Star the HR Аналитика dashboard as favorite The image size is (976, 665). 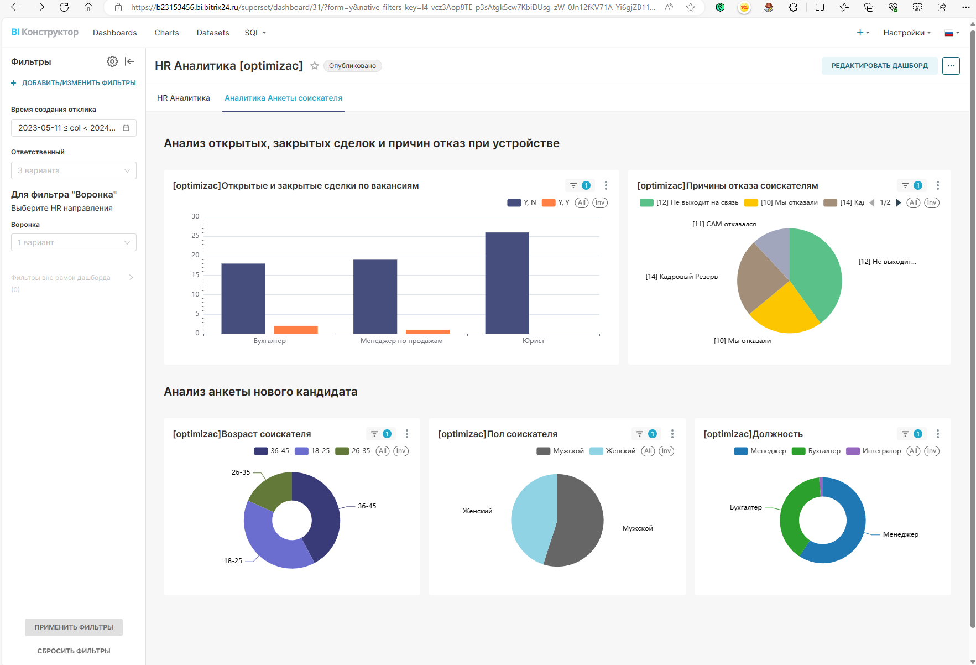click(315, 66)
